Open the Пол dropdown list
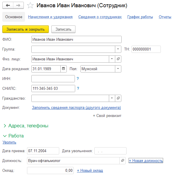The image size is (173, 177). 118,69
